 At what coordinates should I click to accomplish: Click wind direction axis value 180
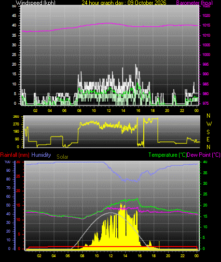tap(16, 132)
